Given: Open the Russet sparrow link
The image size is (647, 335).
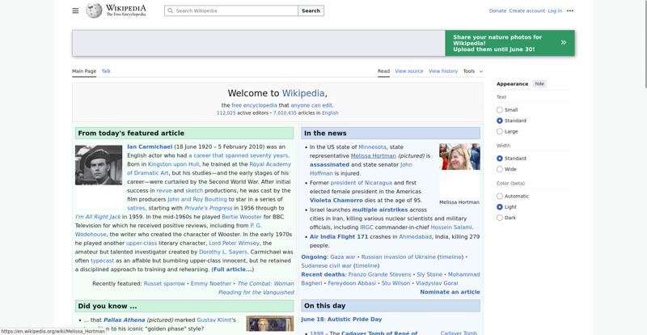Looking at the screenshot, I should click(164, 283).
